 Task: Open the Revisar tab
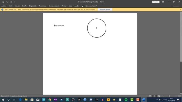click(x=64, y=6)
